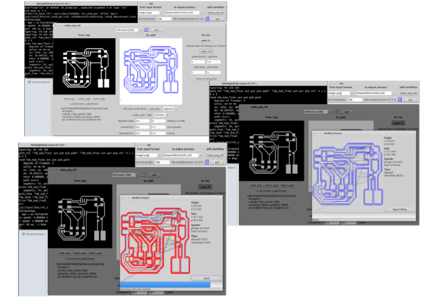425x303 pixels.
Task: Click the Browse Network Wi-Fi icon in the bottom screenshot
Action: click(x=24, y=234)
